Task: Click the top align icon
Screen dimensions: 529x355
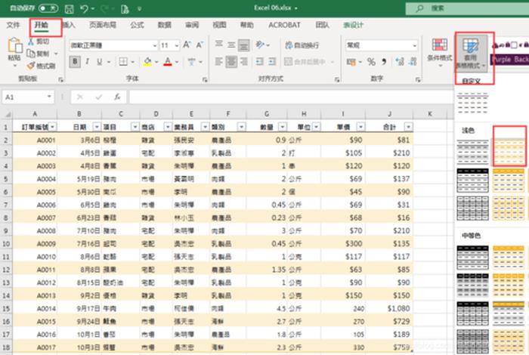Action: 219,44
